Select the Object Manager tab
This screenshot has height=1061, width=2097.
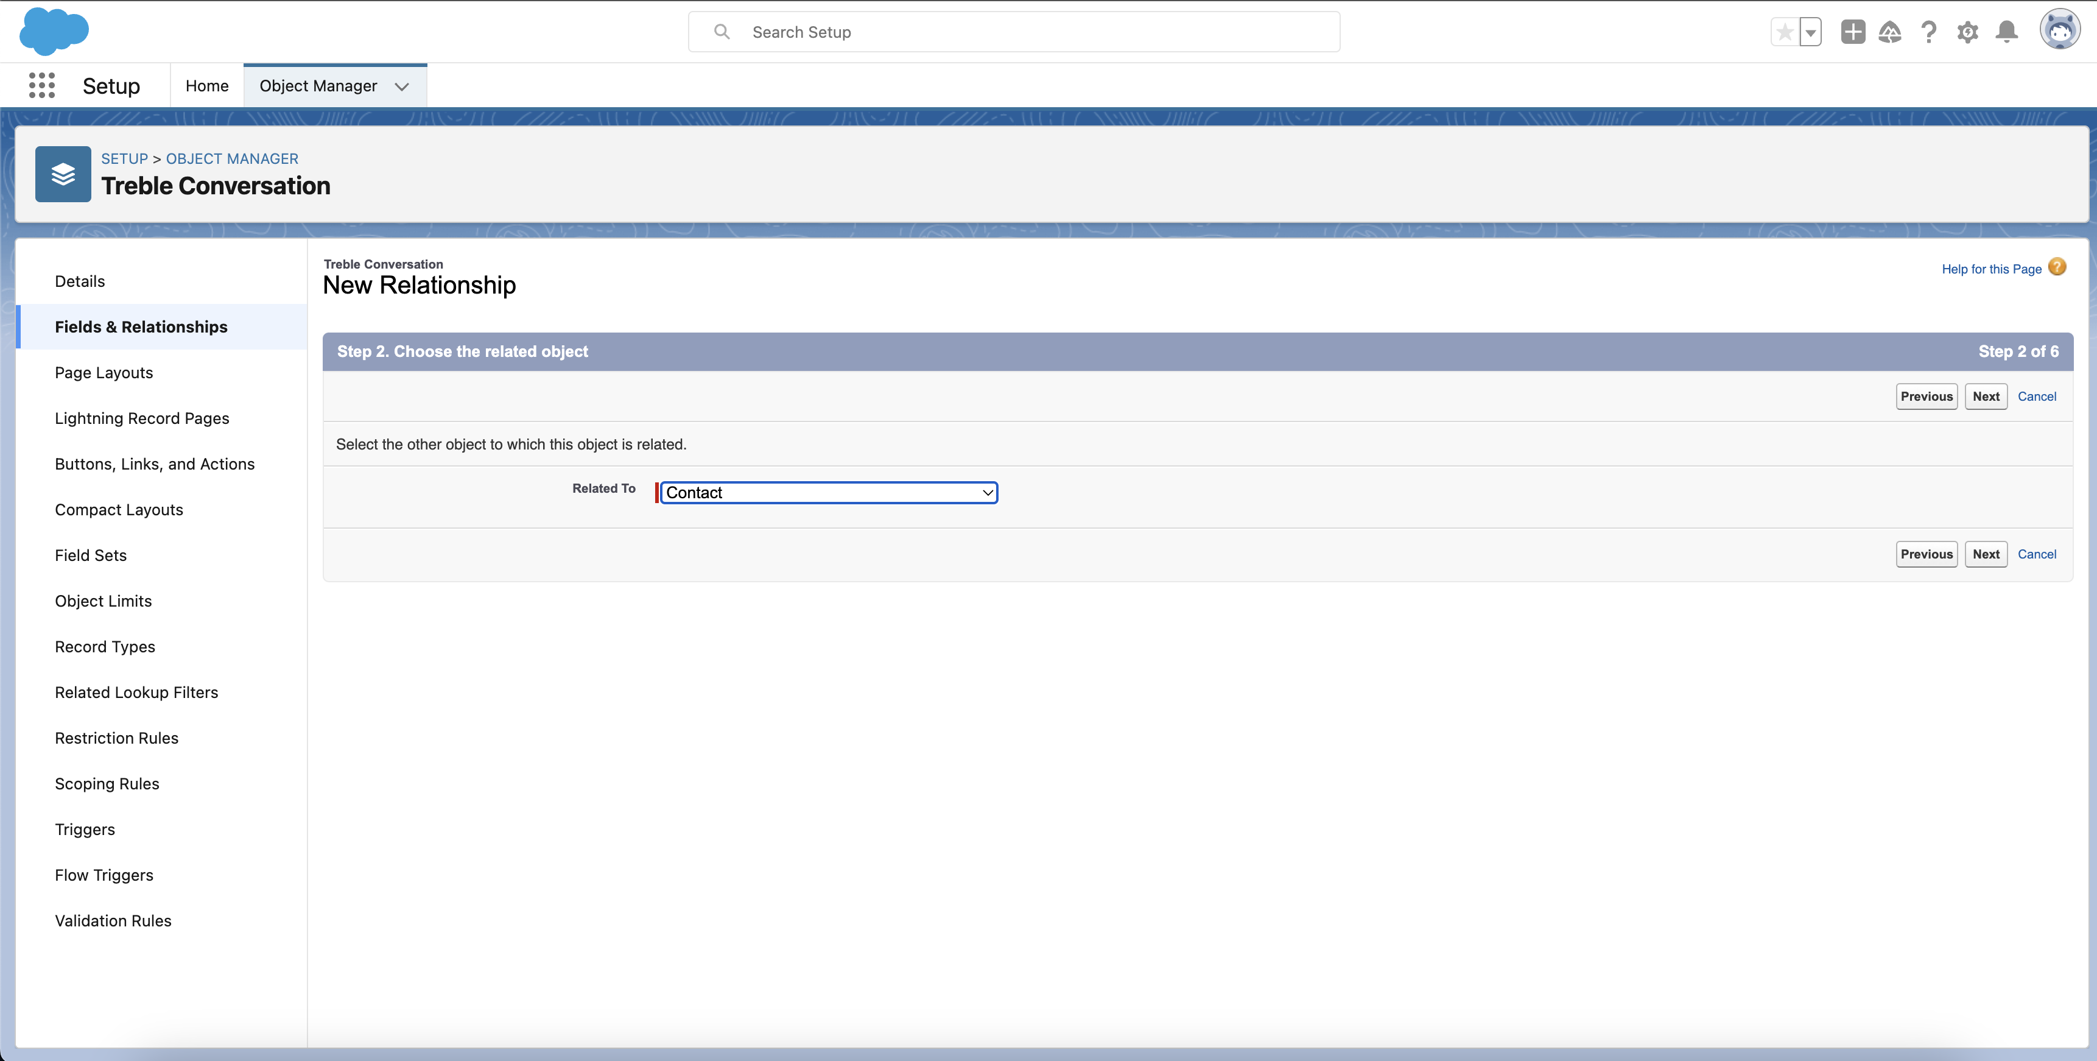pos(318,85)
